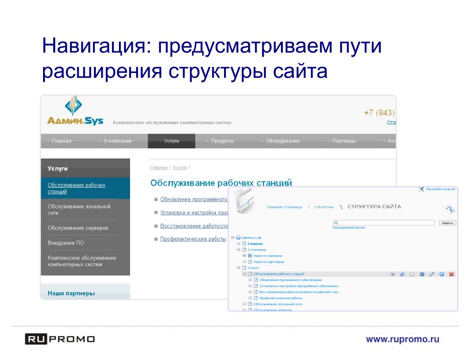The width and height of the screenshot is (474, 355).
Task: Select Обслуживание локальной сети in the sidebar
Action: [x=79, y=209]
